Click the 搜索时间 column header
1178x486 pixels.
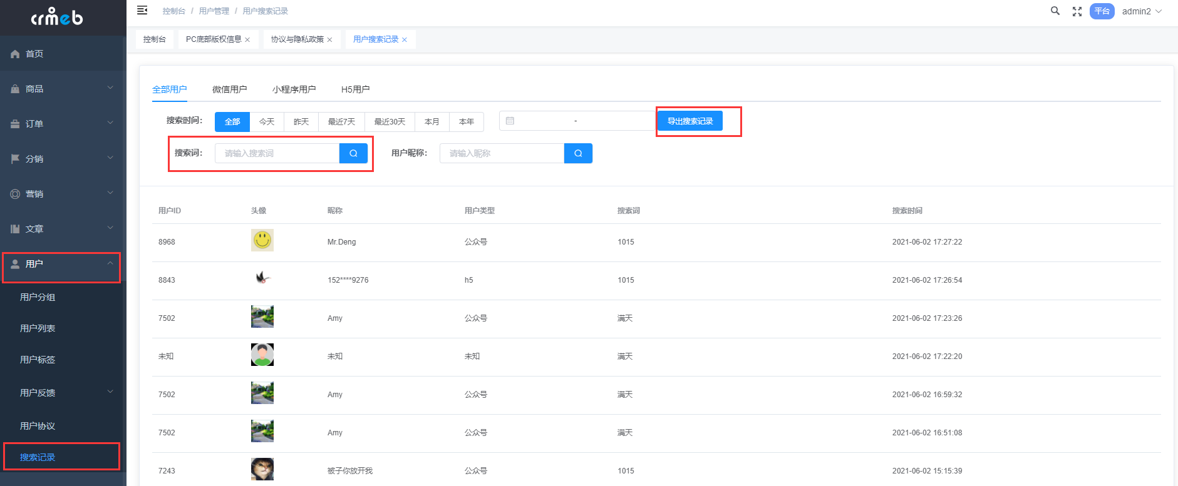pyautogui.click(x=907, y=211)
